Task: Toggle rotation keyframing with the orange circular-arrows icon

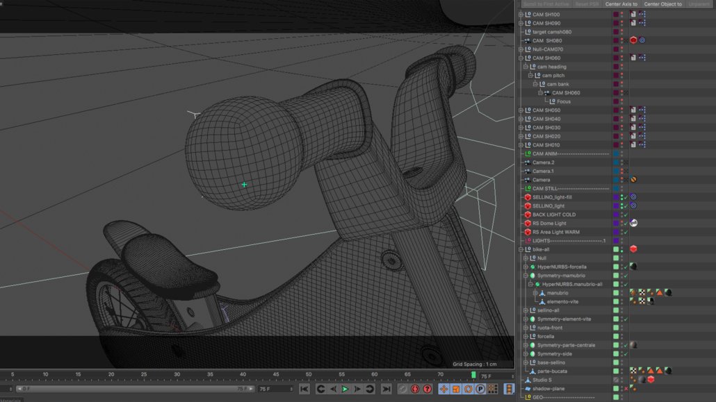Action: [468, 389]
